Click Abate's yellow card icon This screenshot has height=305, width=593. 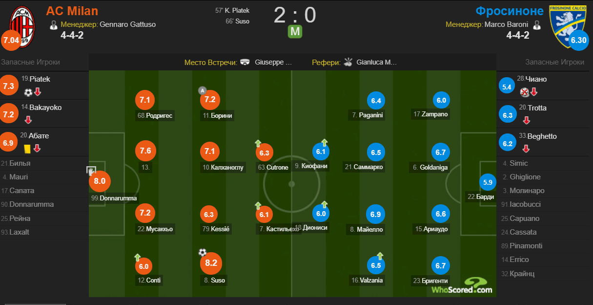[x=26, y=148]
